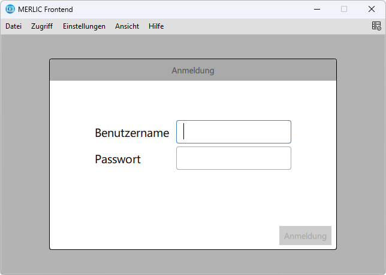This screenshot has height=275, width=386.
Task: Click into the Passwort input field
Action: click(x=234, y=158)
